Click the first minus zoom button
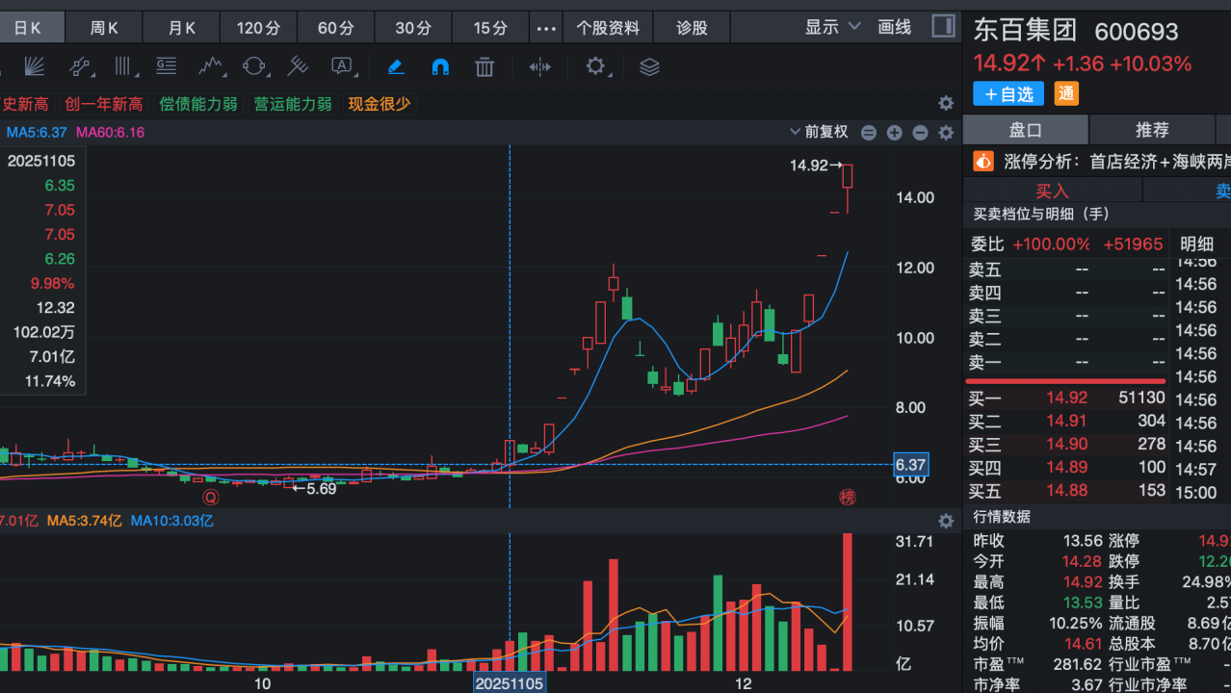The height and width of the screenshot is (693, 1231). [869, 133]
